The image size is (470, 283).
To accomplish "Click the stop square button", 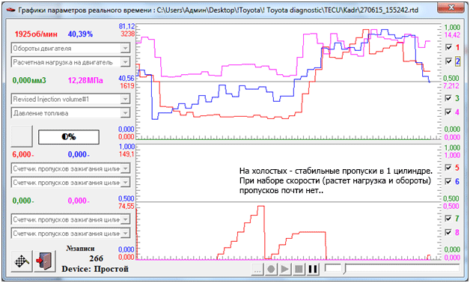I will click(x=299, y=269).
